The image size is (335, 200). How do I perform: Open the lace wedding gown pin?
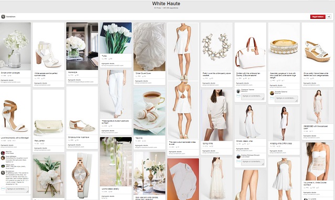217,178
